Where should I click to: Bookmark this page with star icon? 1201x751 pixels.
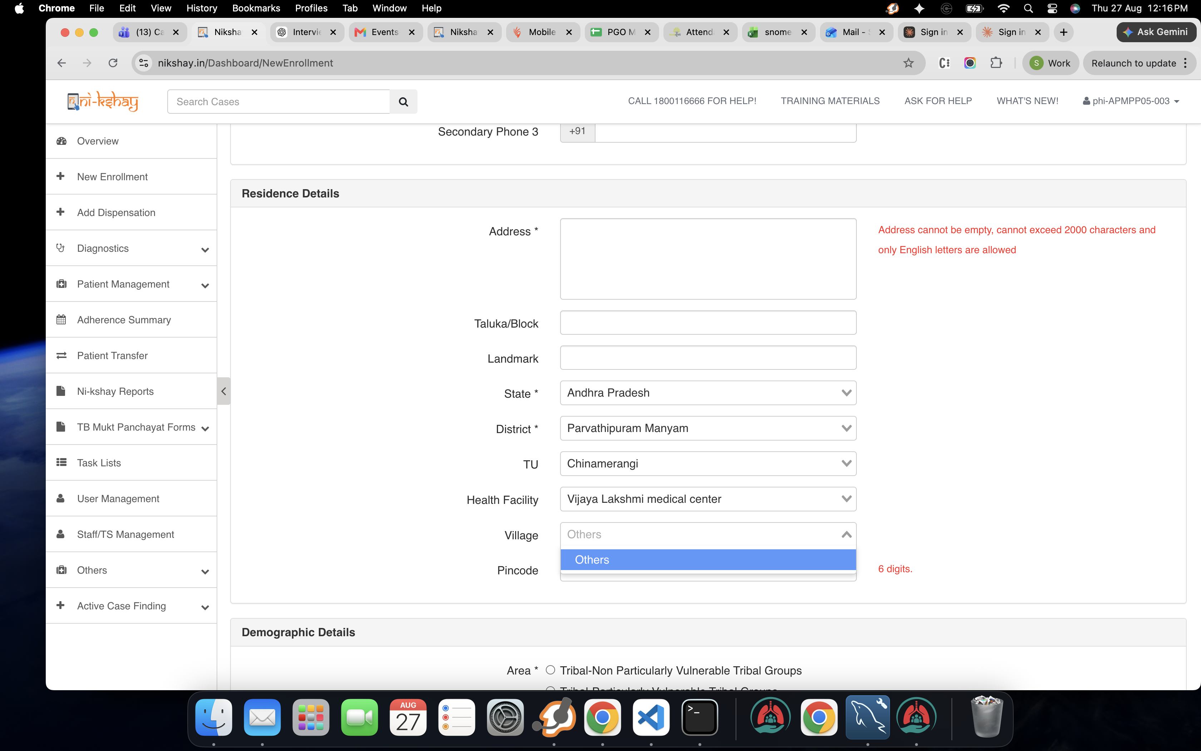point(908,63)
